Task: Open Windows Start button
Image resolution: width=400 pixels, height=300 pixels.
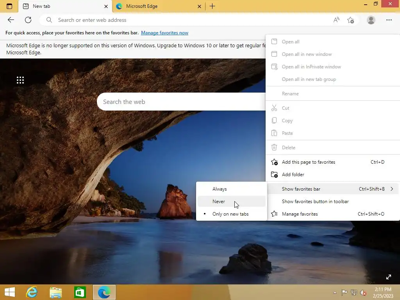Action: pos(10,292)
